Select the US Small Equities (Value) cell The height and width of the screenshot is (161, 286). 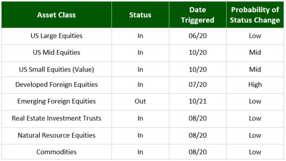click(57, 69)
